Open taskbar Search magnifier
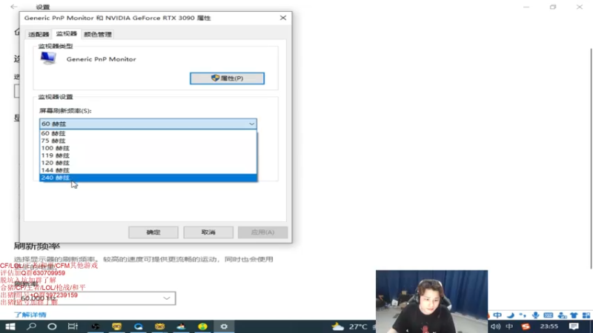This screenshot has width=593, height=333. click(31, 326)
